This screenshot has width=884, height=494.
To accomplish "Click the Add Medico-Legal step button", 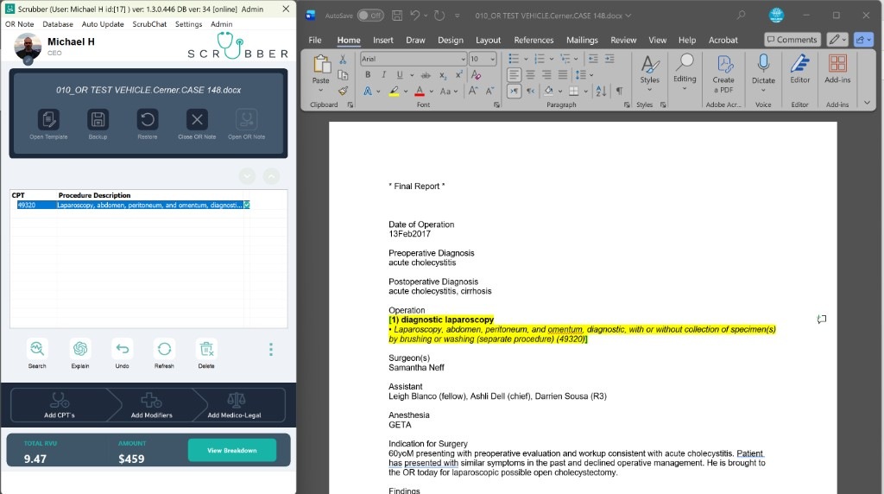I will tap(235, 405).
